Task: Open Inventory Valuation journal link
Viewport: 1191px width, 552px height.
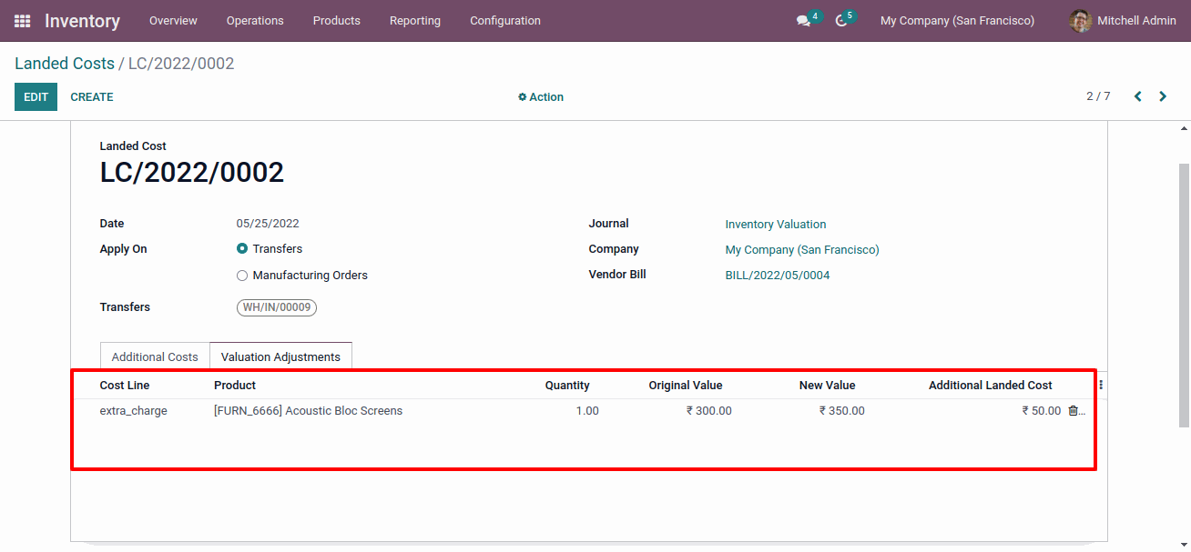Action: (776, 224)
